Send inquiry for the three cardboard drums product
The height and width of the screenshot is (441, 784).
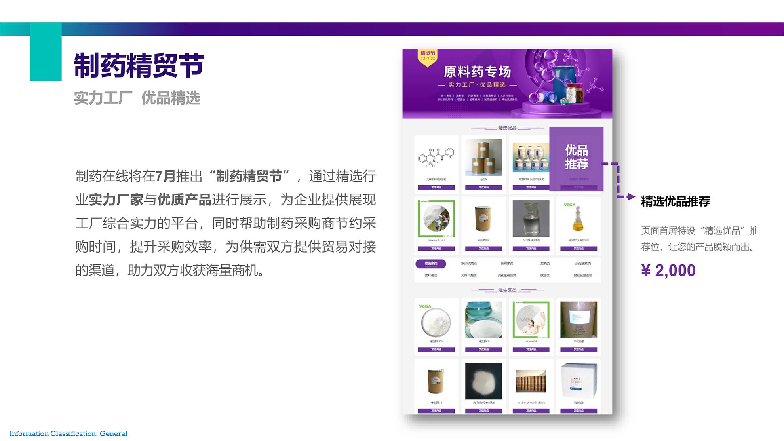pos(483,188)
